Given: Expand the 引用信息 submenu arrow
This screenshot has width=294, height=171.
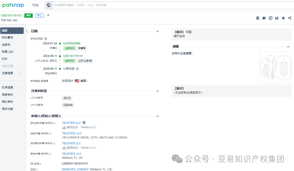Looking at the screenshot, I should pos(21,88).
